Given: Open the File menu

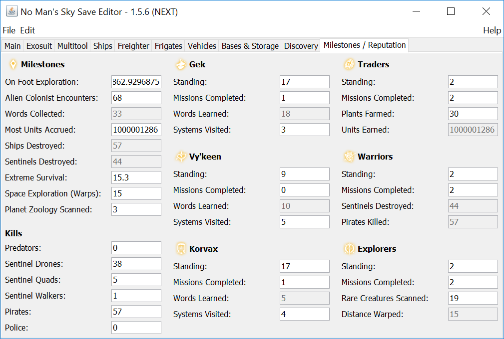Looking at the screenshot, I should point(9,30).
